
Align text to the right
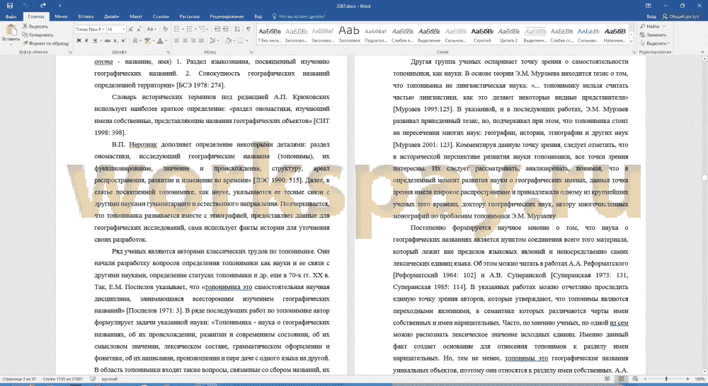point(193,40)
